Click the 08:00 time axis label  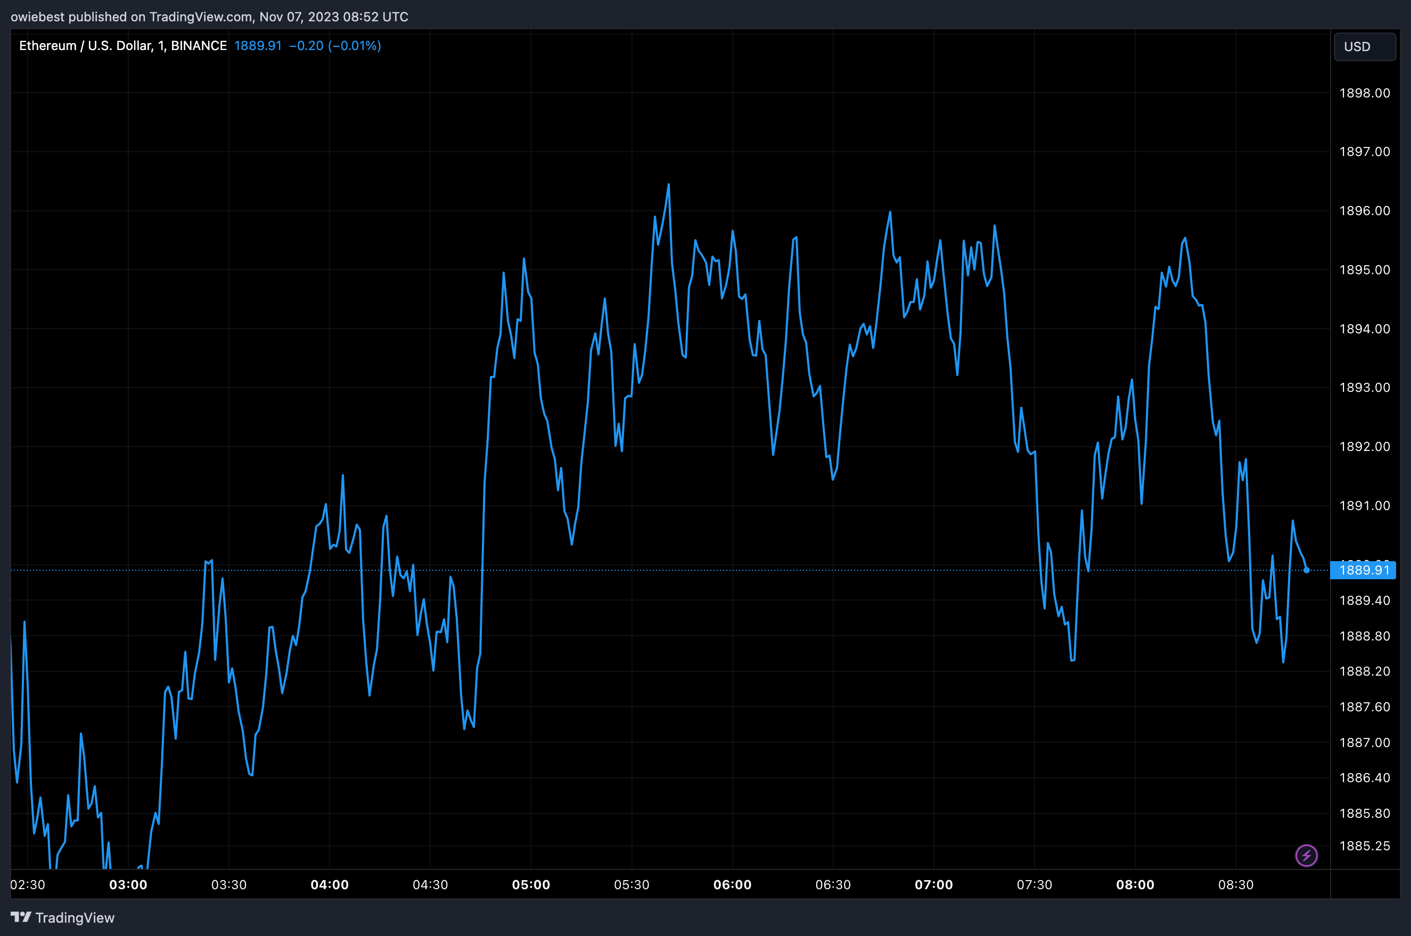[x=1135, y=885]
